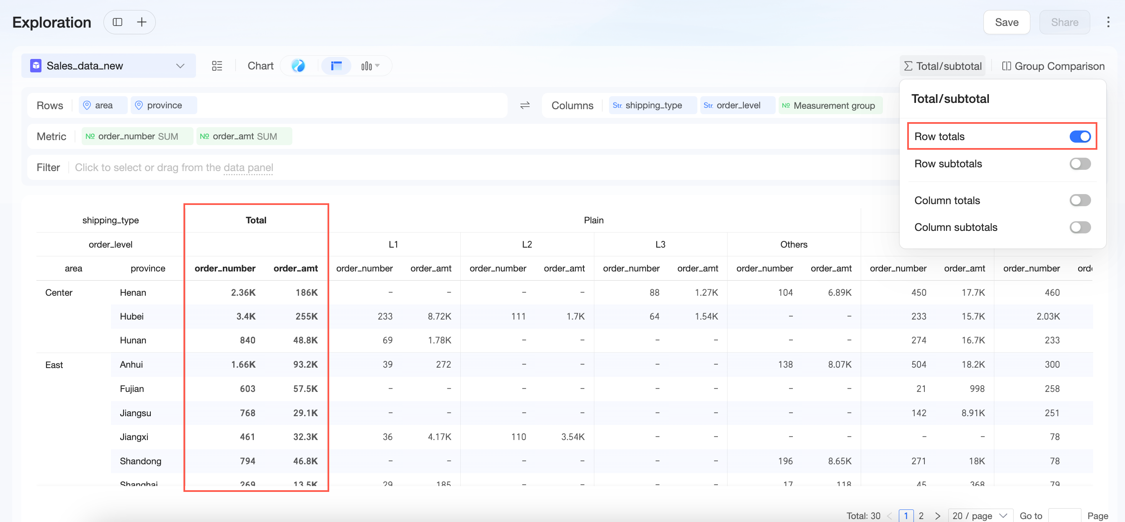Select the smart chart icon

pyautogui.click(x=298, y=66)
